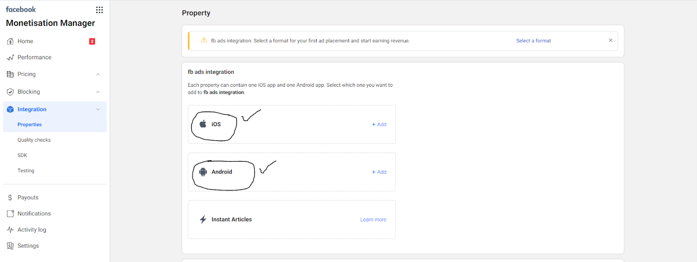Toggle the Integration section chevron

pos(98,109)
